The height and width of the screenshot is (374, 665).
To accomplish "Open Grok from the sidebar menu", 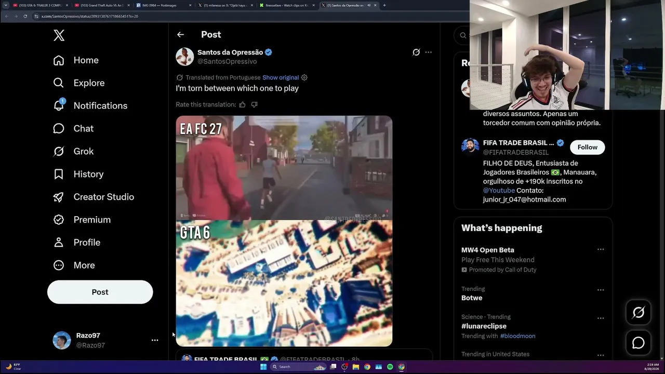I will click(x=73, y=151).
